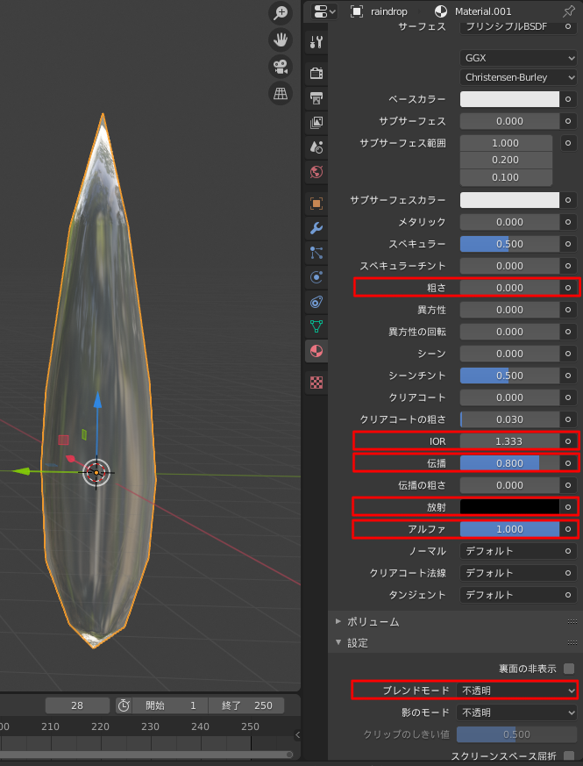The image size is (583, 766).
Task: Click the シーンチント 0.500 slider
Action: 509,376
